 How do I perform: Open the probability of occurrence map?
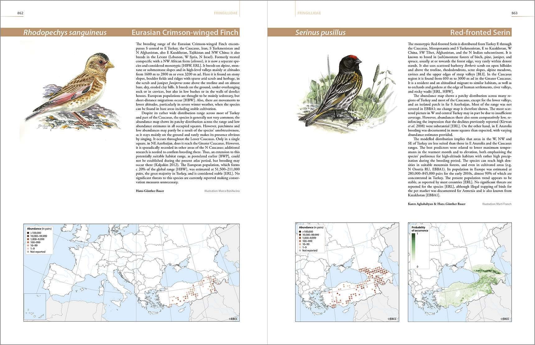click(460, 272)
